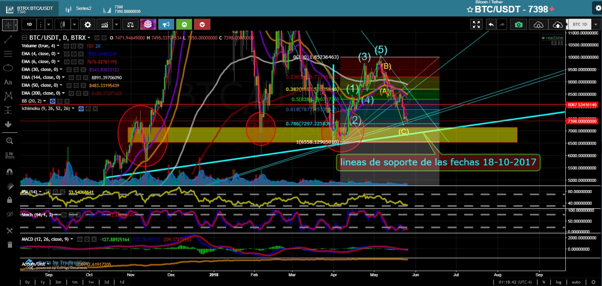Select the trend line drawing tool
This screenshot has width=602, height=286.
(8, 39)
